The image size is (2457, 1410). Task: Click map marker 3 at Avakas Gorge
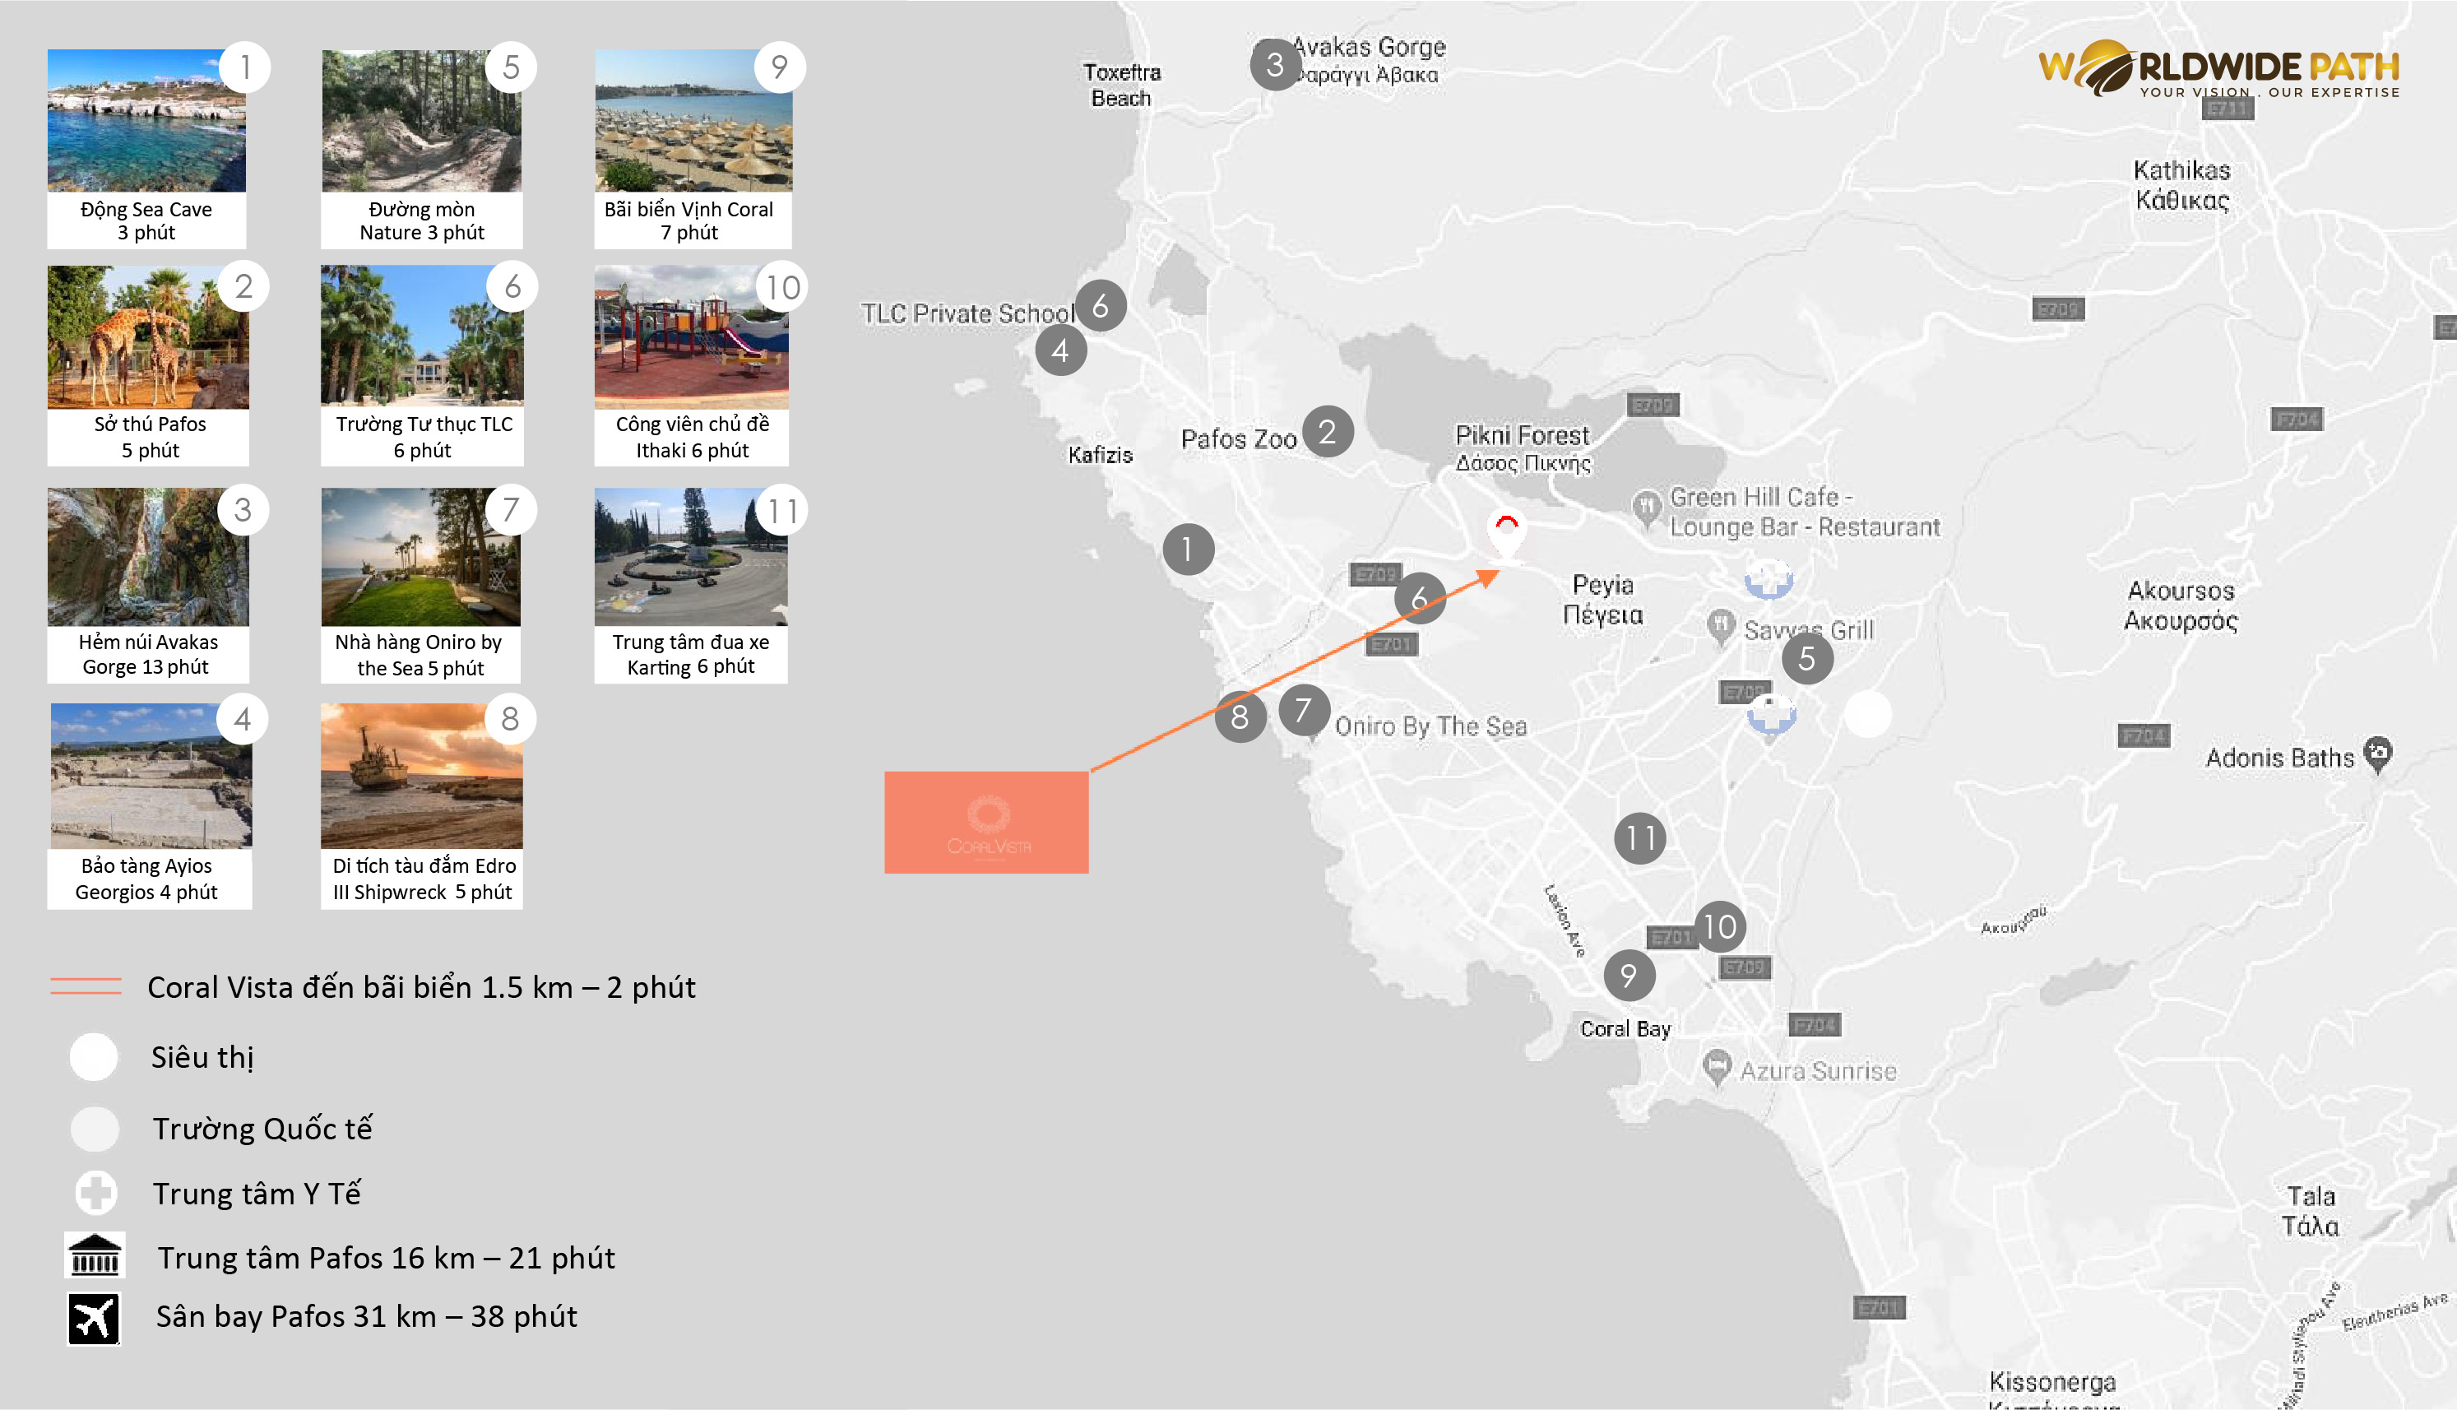pyautogui.click(x=1275, y=65)
